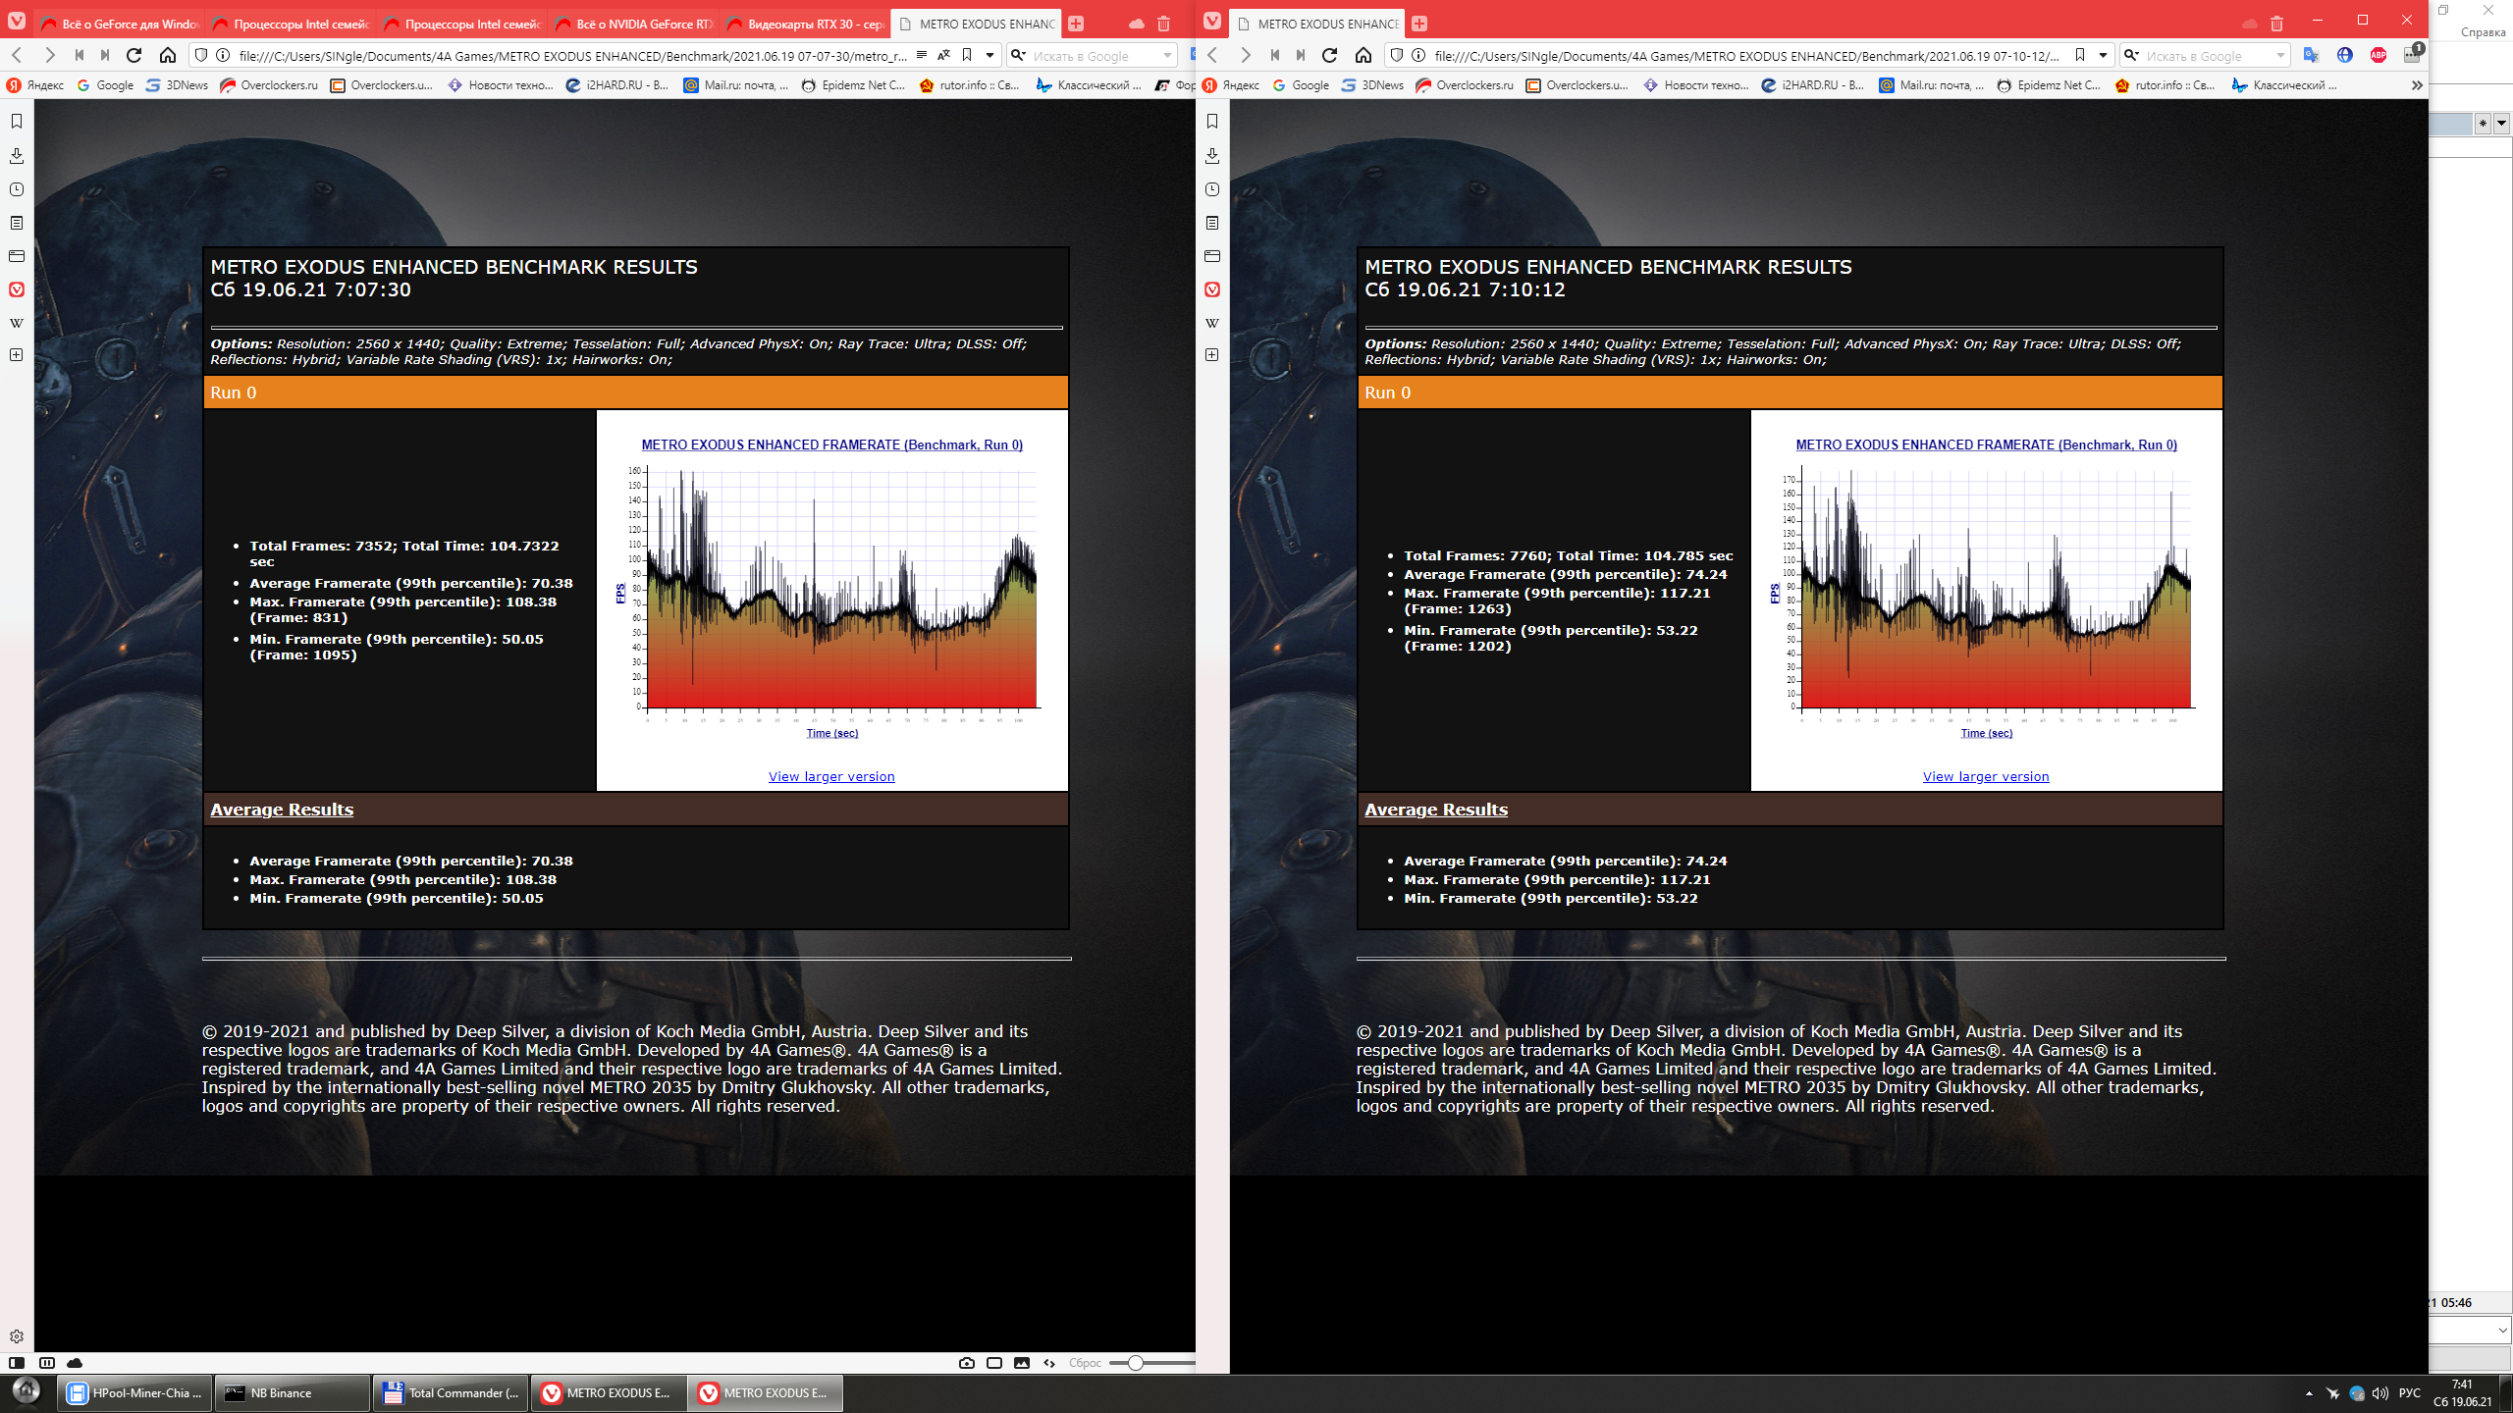The width and height of the screenshot is (2513, 1413).
Task: Reset zoom with the Сброс button
Action: (x=1085, y=1363)
